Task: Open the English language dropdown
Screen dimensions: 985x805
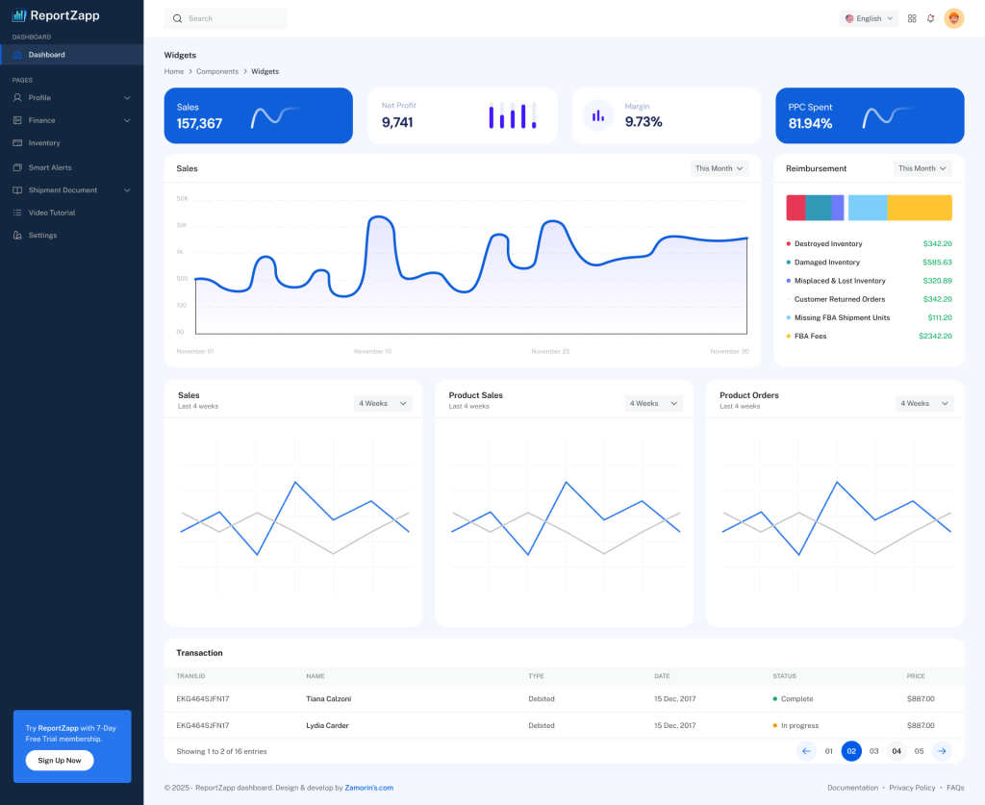Action: pyautogui.click(x=869, y=18)
